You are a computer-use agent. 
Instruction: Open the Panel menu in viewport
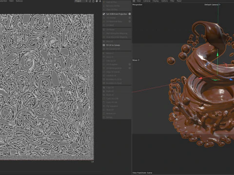point(179,1)
